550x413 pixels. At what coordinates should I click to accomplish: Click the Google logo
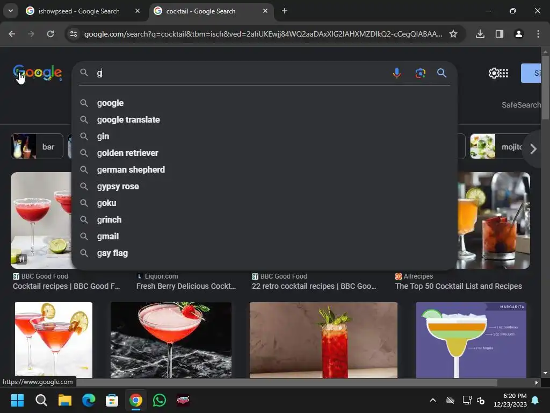point(38,73)
